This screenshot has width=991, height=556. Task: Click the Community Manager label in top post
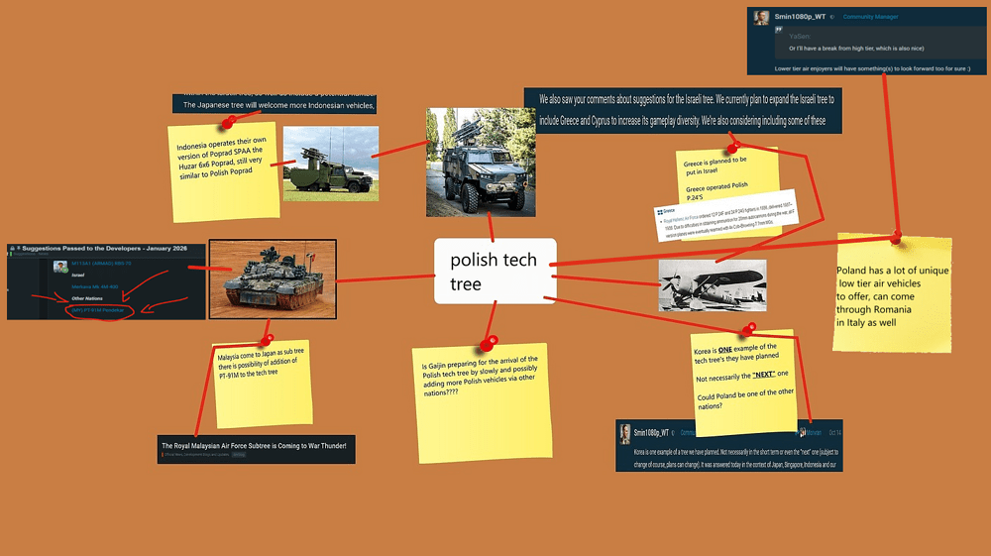[871, 17]
